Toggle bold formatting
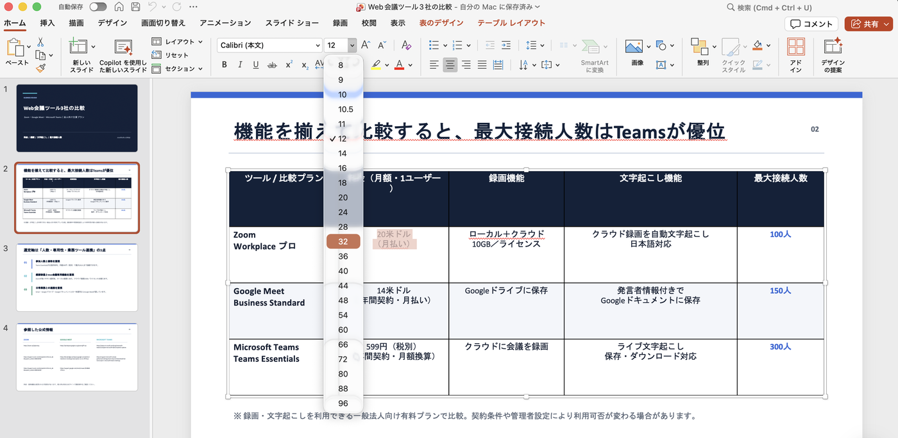The image size is (898, 438). pos(224,65)
